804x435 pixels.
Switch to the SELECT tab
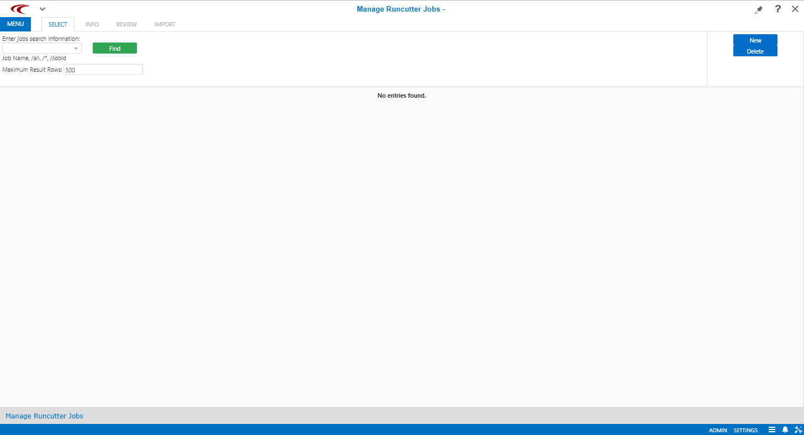coord(57,24)
